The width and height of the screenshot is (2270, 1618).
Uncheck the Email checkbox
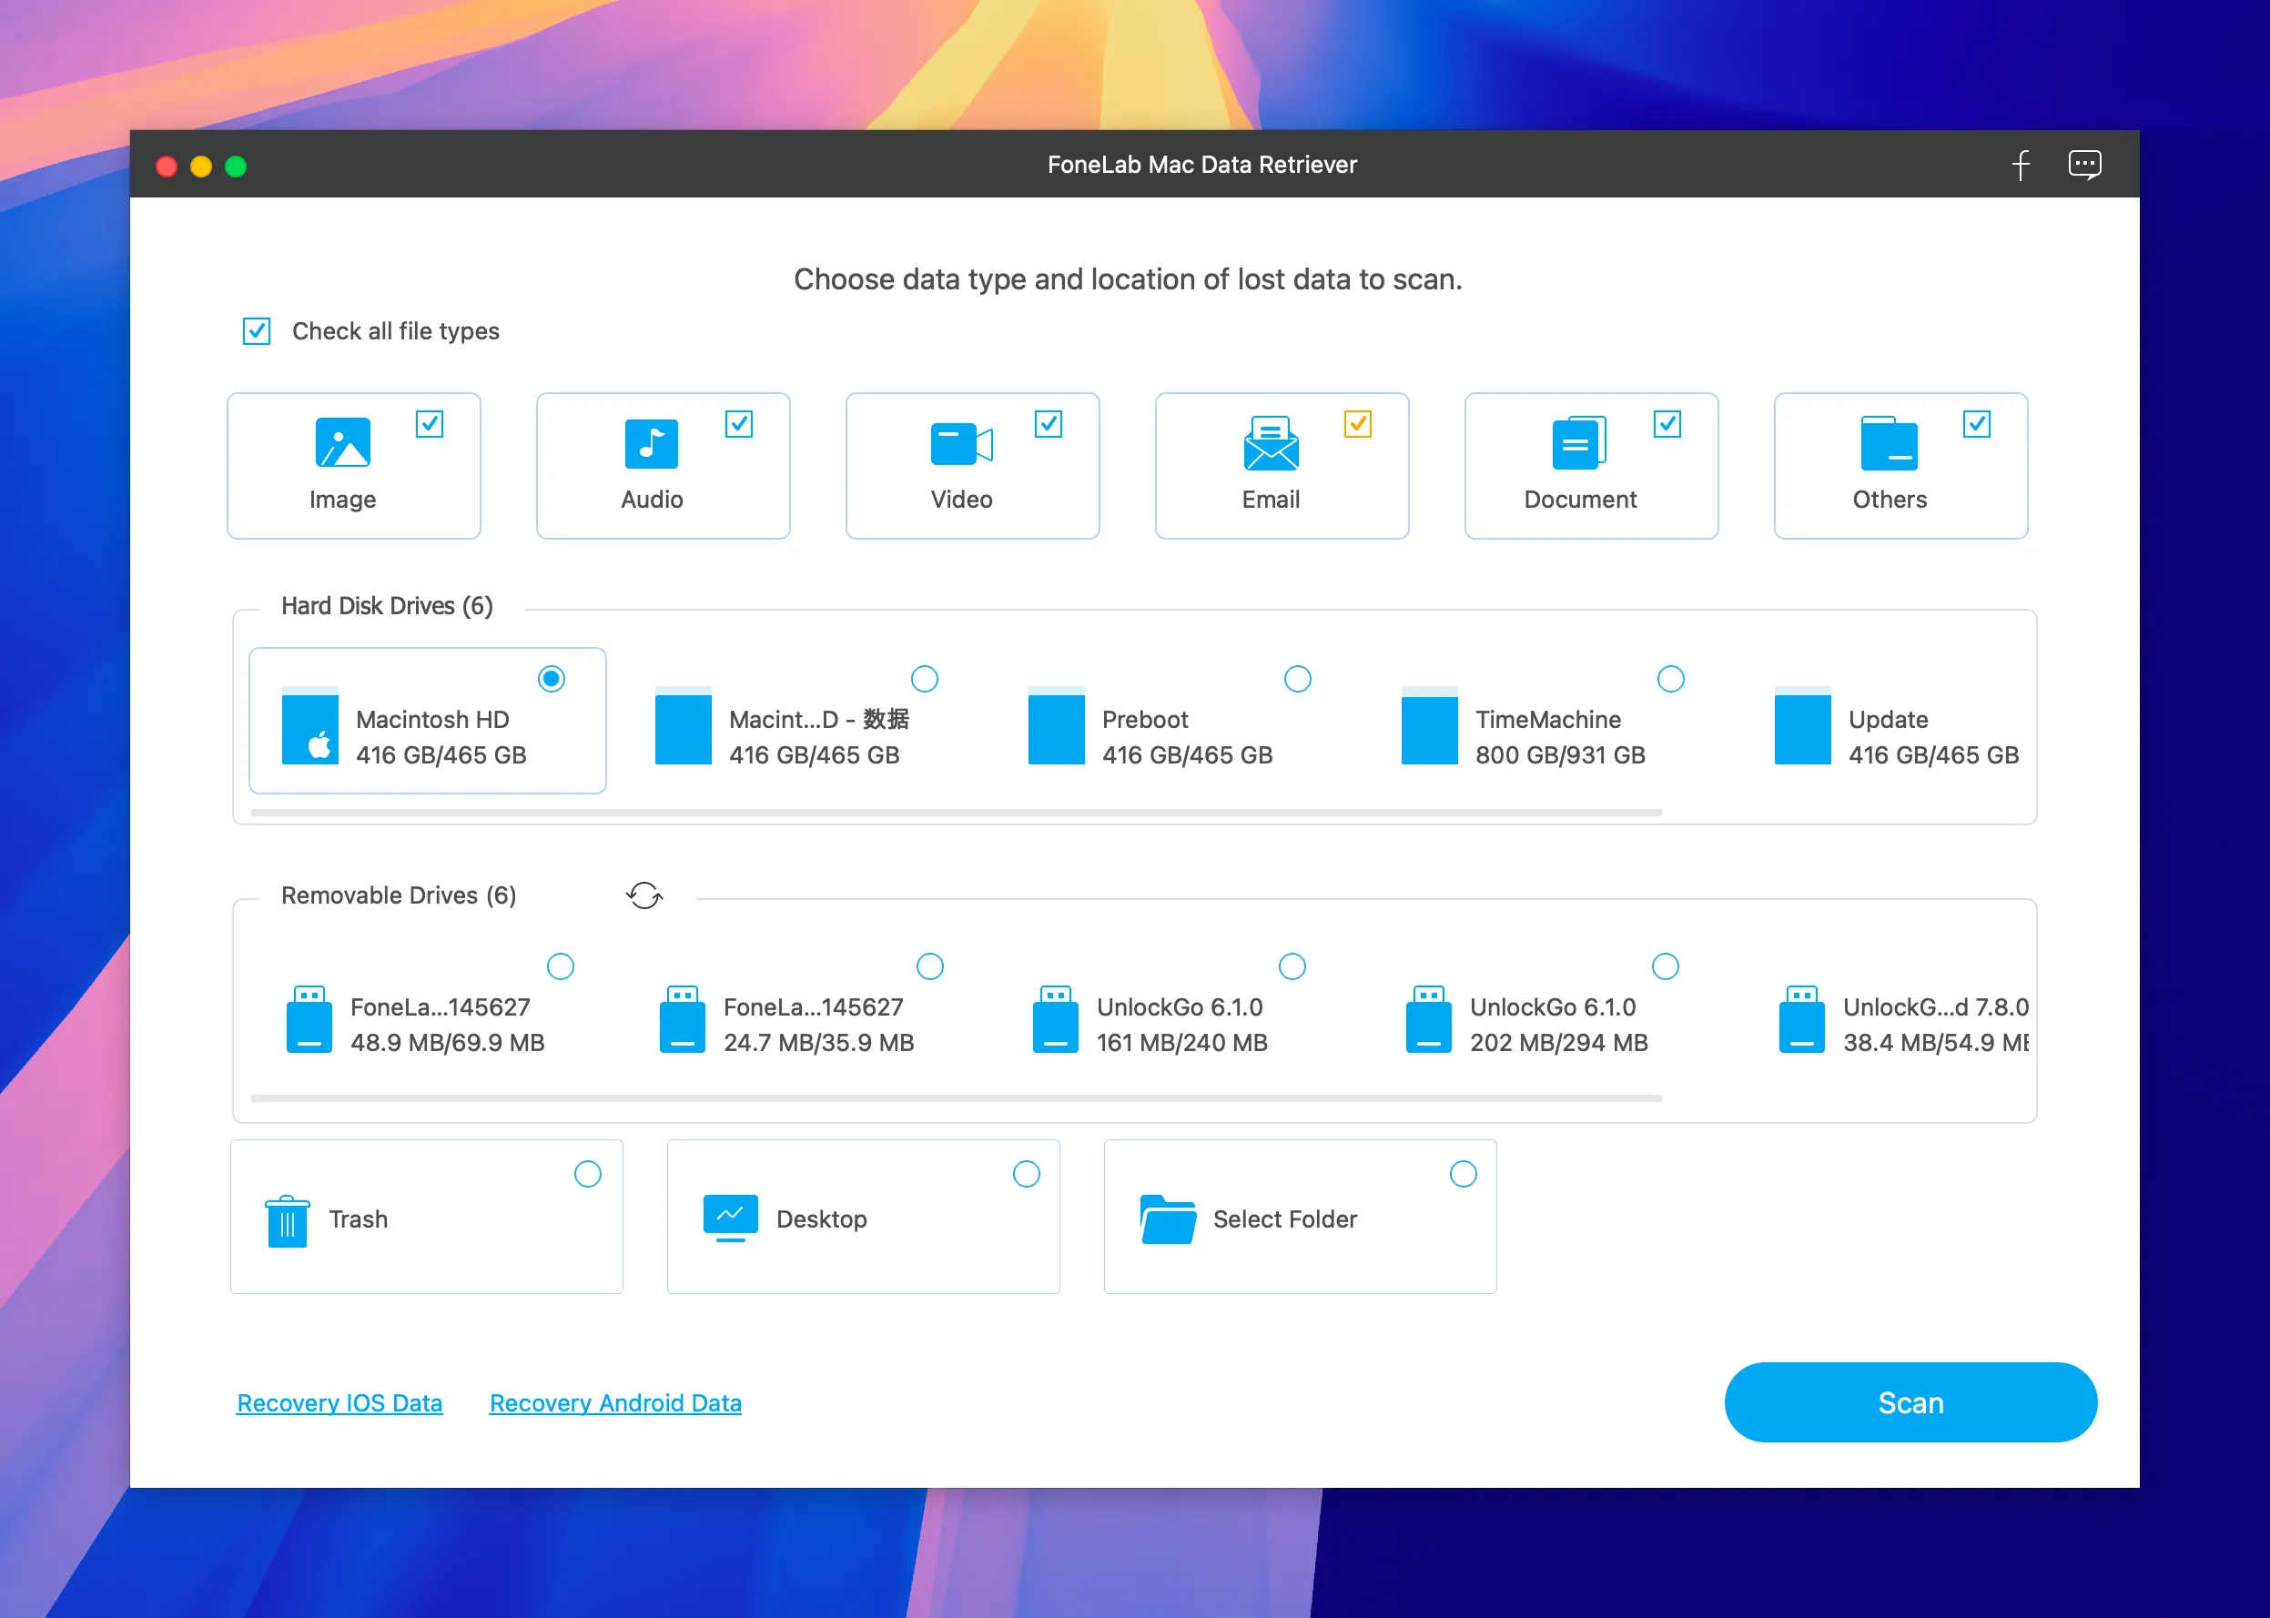(1356, 423)
